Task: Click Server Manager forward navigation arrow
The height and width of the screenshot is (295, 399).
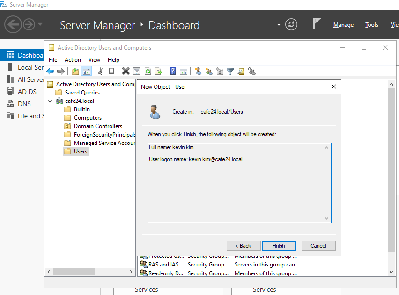Action: click(x=29, y=25)
